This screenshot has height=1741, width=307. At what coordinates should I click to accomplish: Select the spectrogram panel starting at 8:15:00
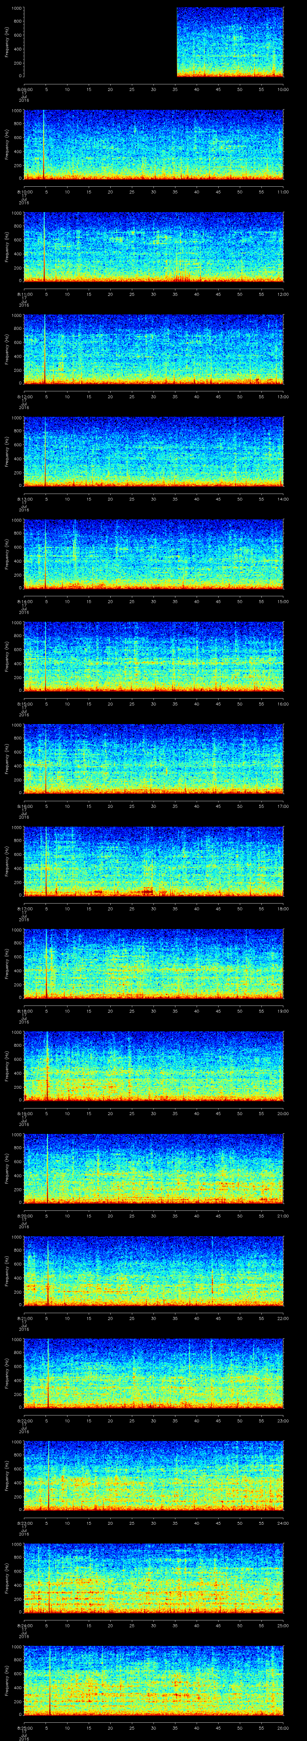154,657
